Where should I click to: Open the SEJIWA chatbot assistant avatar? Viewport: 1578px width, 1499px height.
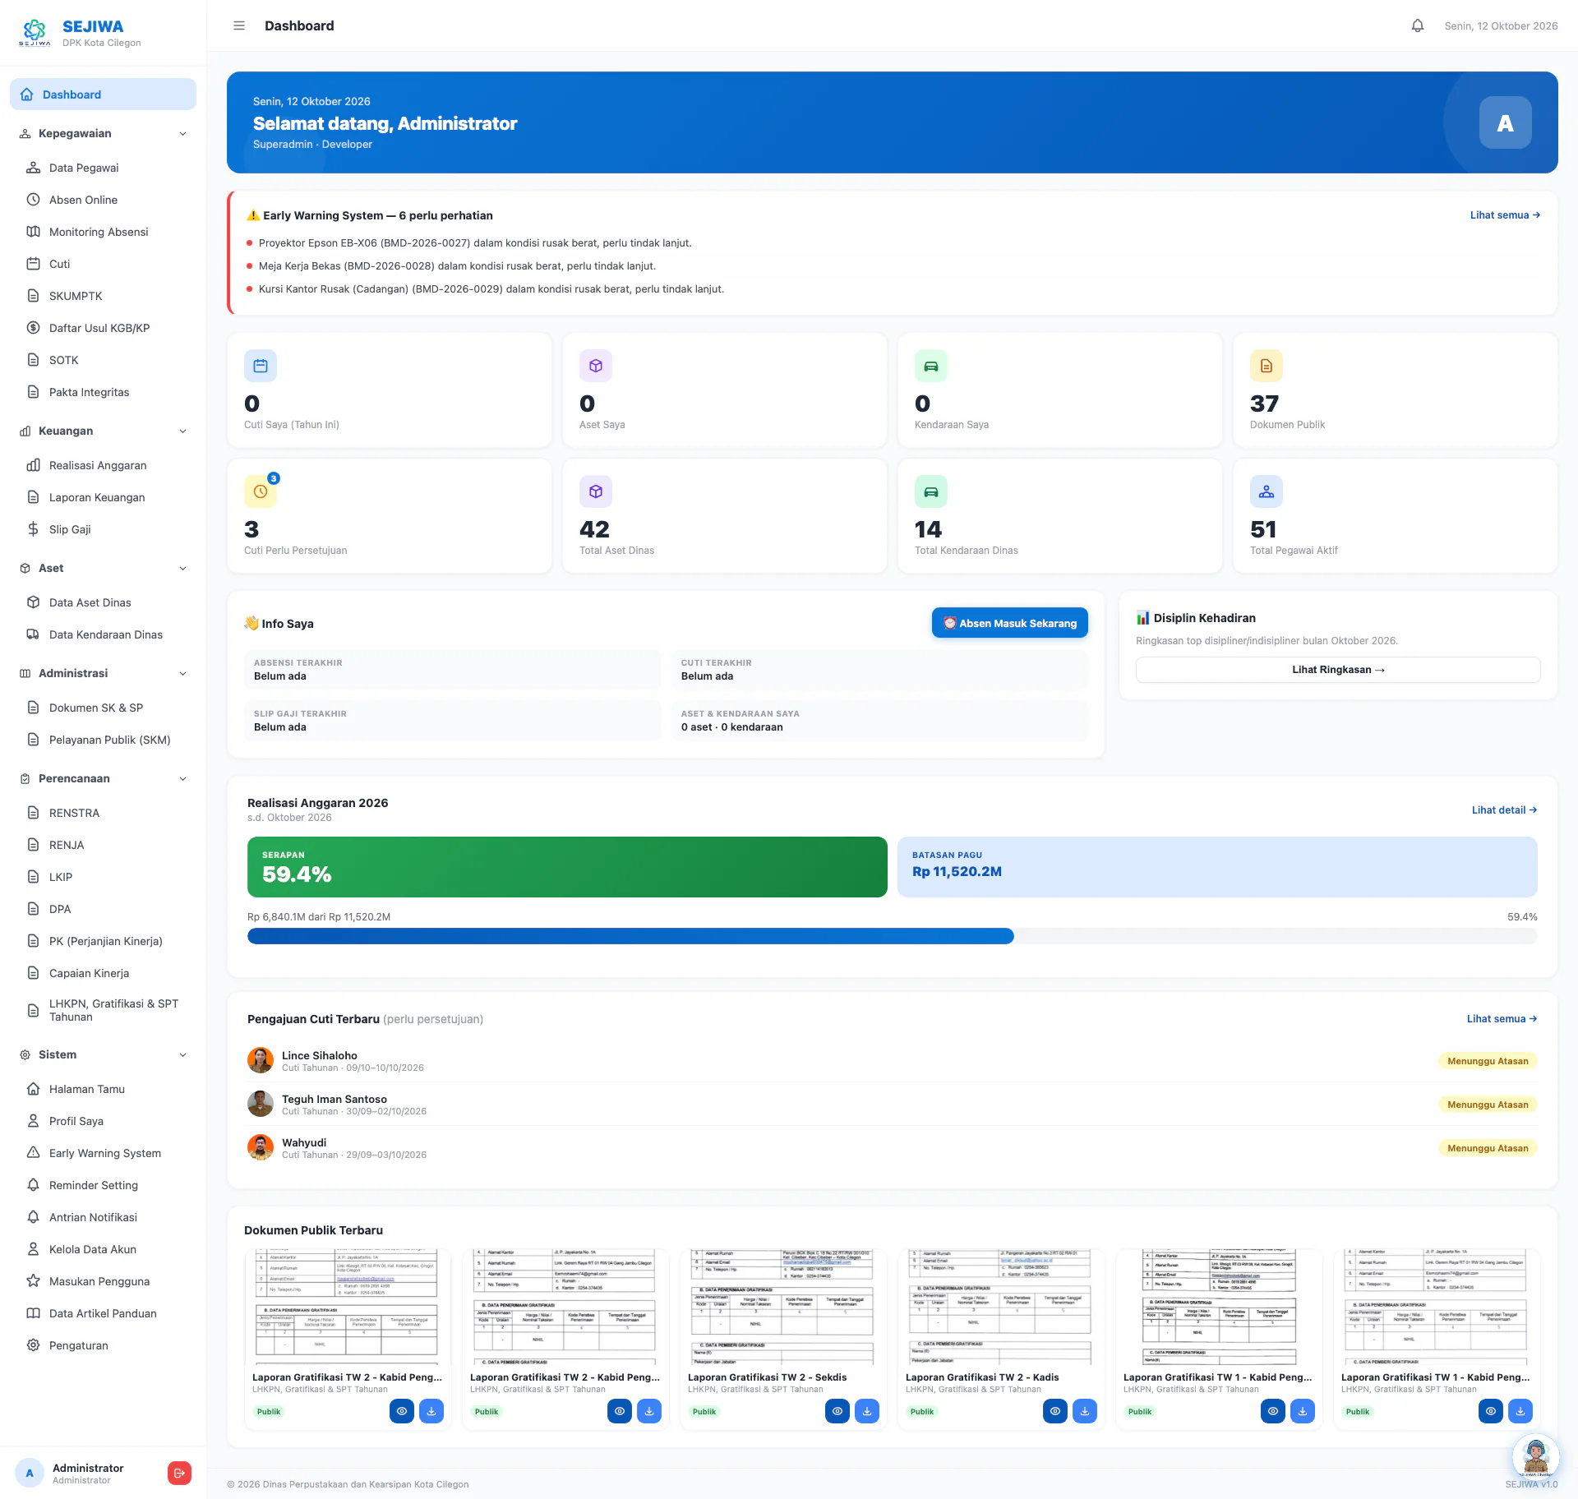click(x=1535, y=1457)
